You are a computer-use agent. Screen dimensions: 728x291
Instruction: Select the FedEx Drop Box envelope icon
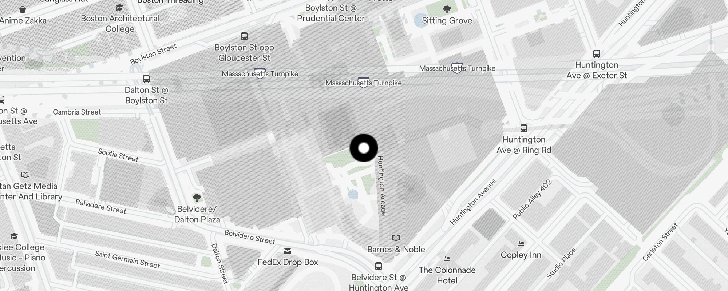coord(288,251)
